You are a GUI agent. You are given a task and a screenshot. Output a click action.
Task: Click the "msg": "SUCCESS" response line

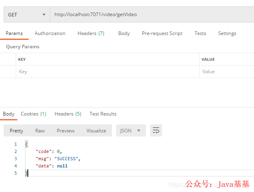58,159
